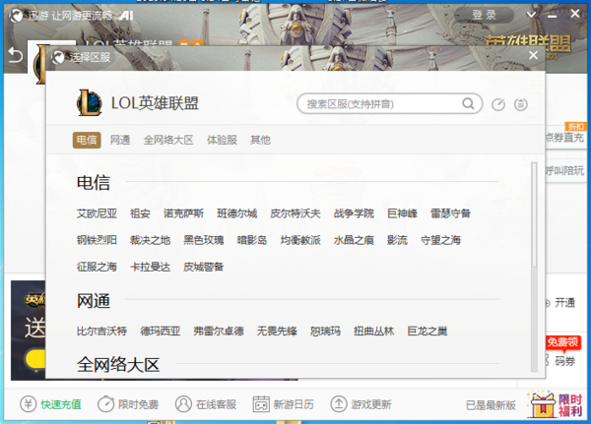Screen dimensions: 591x424
Task: Pick the 黑色玫瑰 server
Action: [x=204, y=240]
